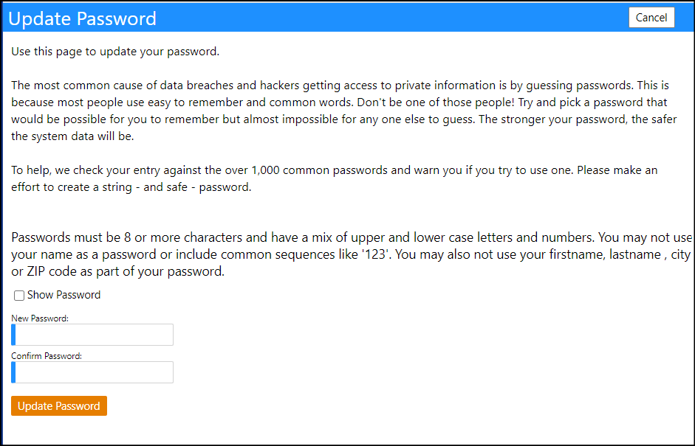Image resolution: width=695 pixels, height=446 pixels.
Task: Click the '123' sequence example in rules
Action: click(x=375, y=255)
